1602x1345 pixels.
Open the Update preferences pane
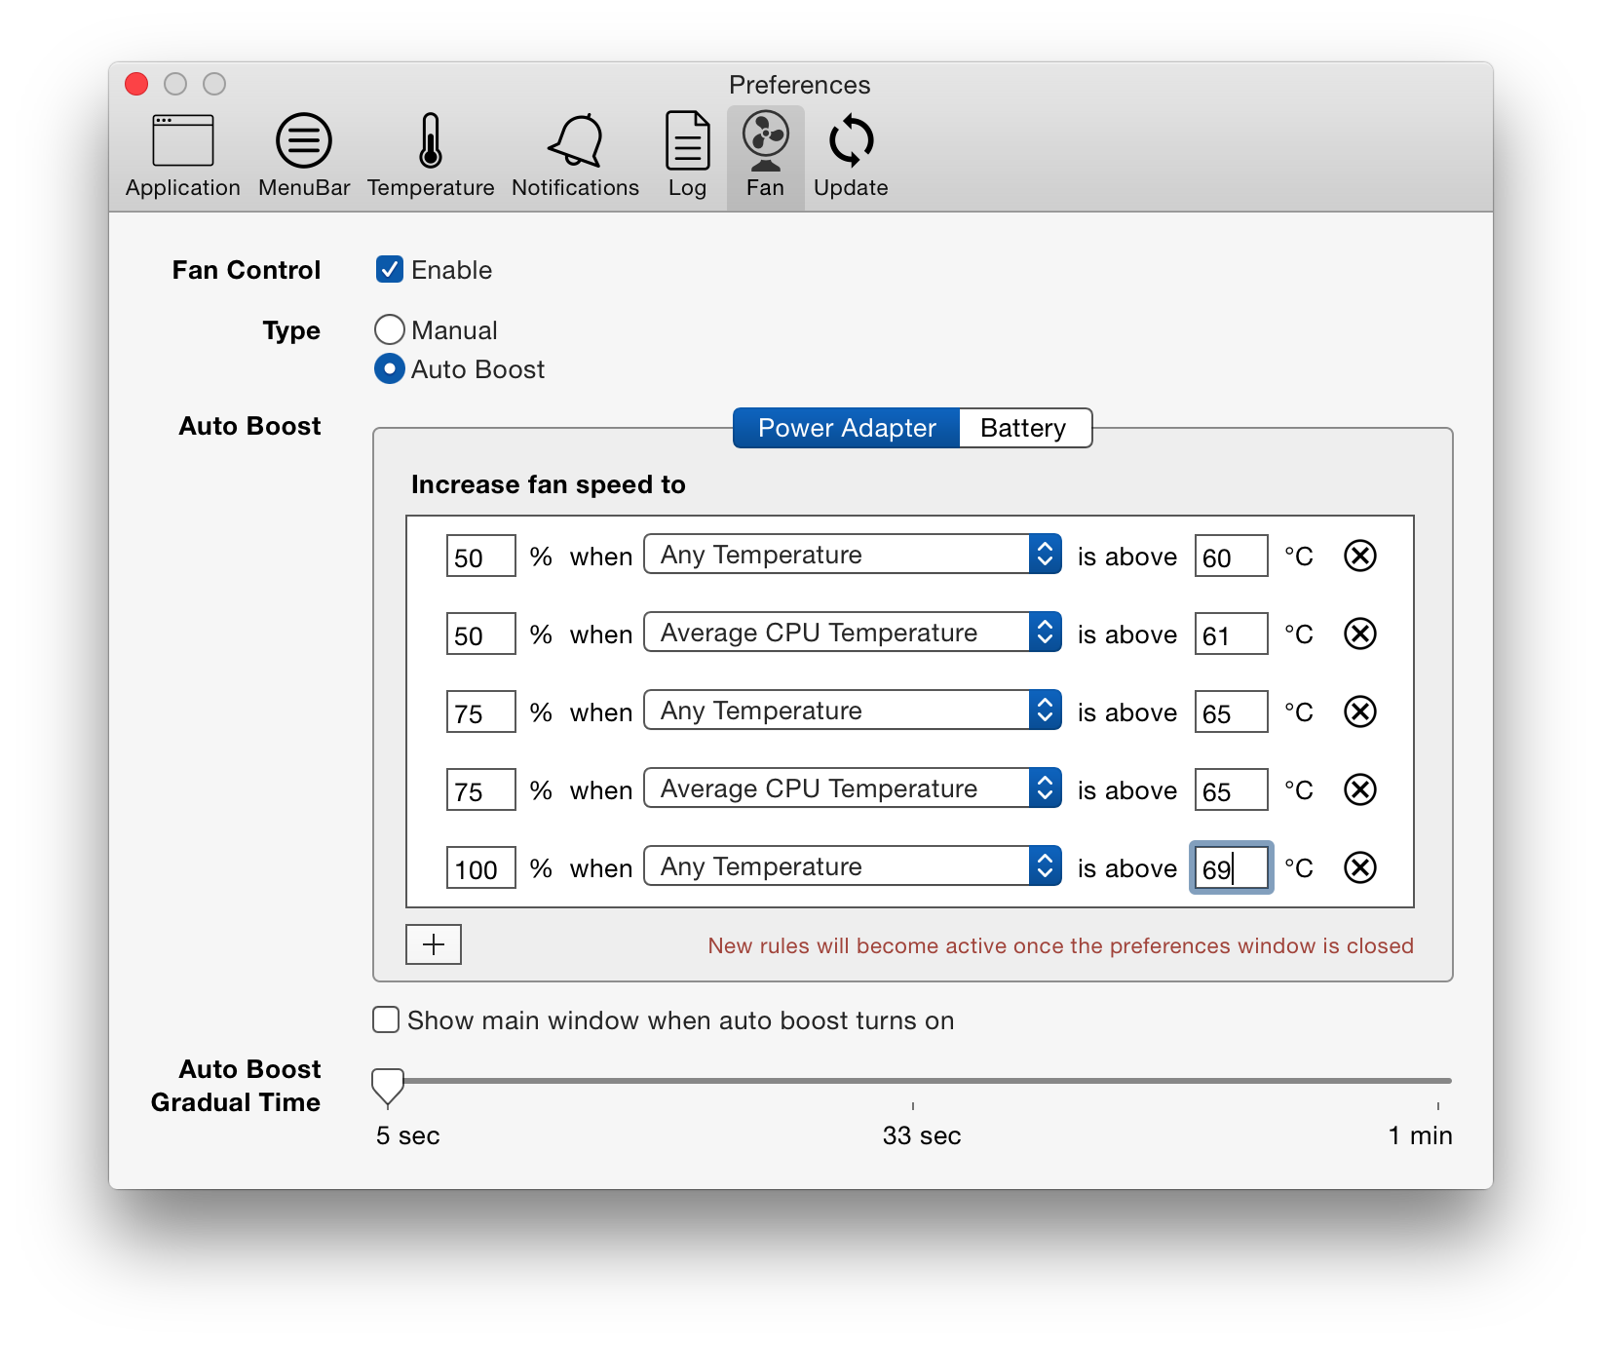tap(851, 157)
